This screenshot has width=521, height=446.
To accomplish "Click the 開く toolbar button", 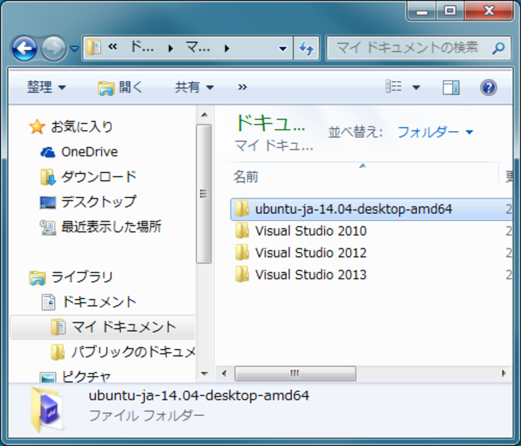I will (121, 87).
